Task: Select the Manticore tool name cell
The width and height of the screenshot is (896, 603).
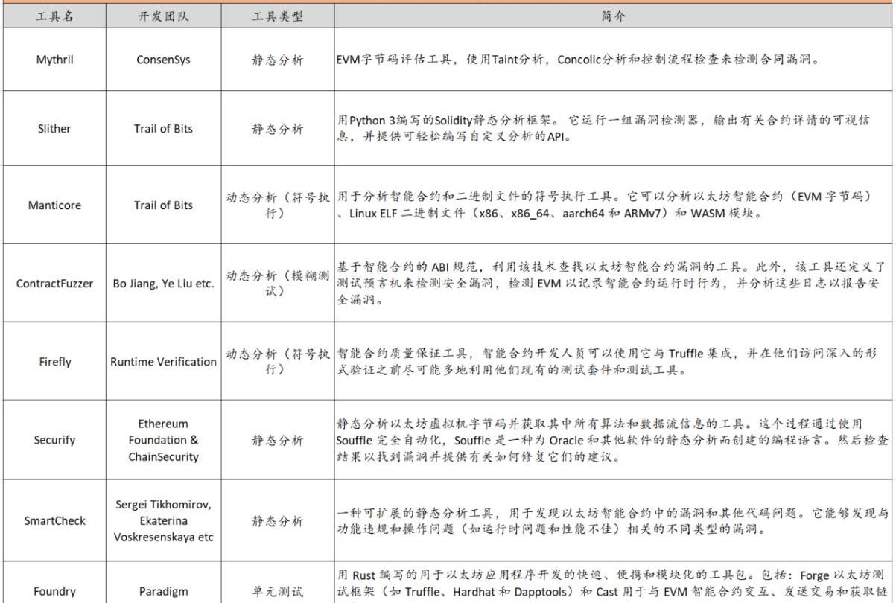Action: click(x=54, y=205)
